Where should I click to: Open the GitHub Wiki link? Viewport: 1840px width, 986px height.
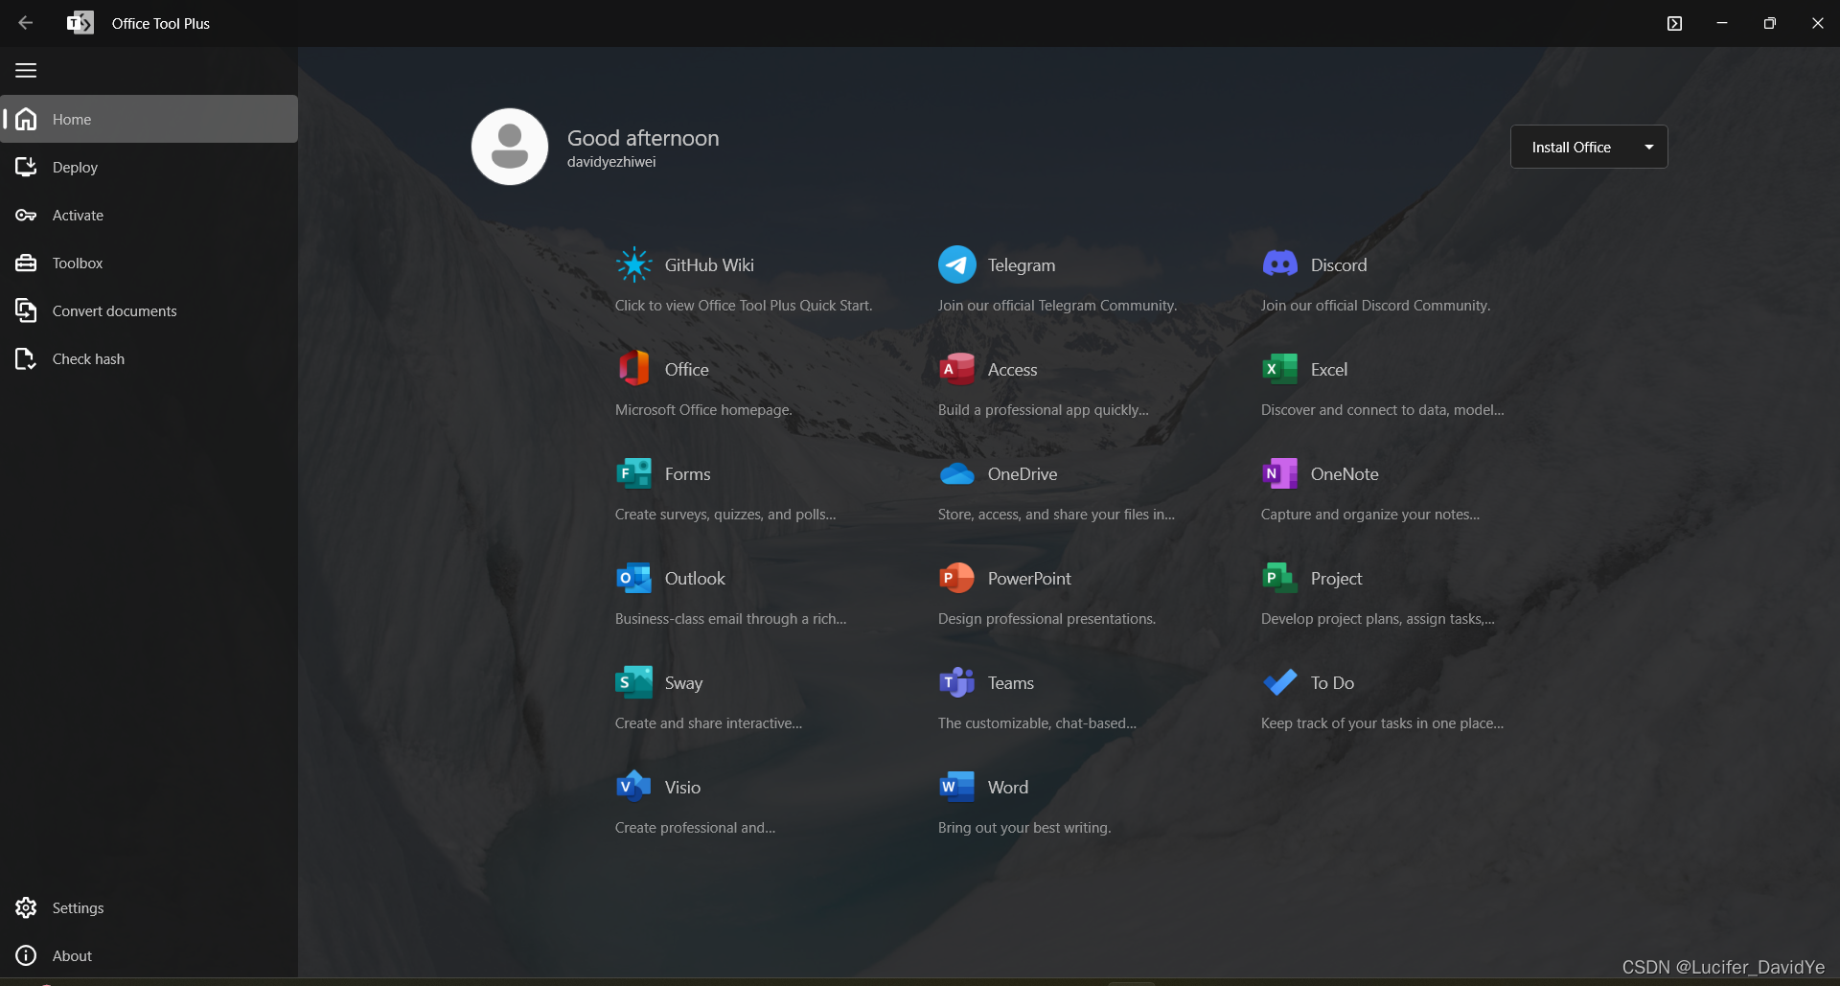[x=709, y=264]
